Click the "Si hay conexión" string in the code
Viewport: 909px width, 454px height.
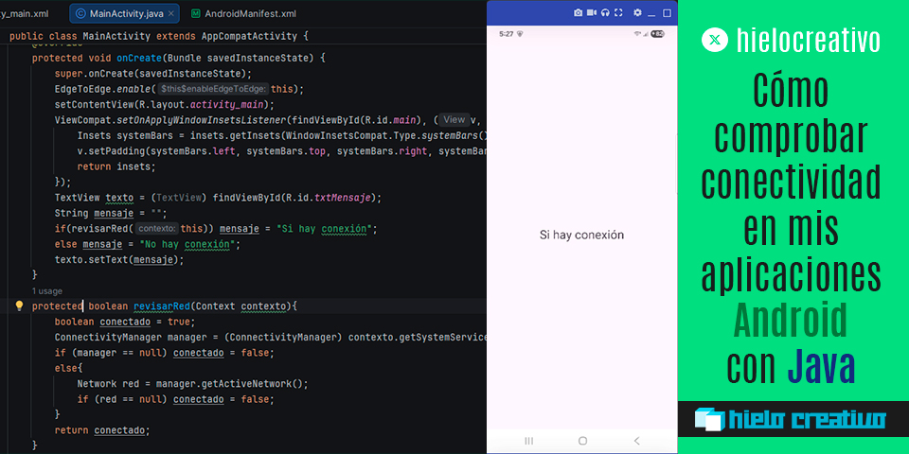click(326, 229)
